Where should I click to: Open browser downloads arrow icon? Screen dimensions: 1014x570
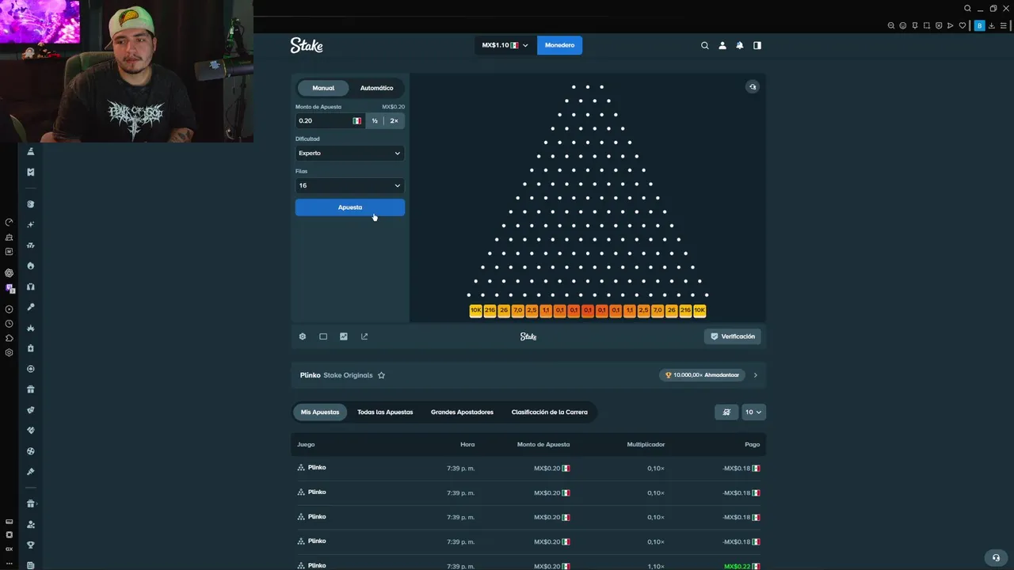point(991,25)
